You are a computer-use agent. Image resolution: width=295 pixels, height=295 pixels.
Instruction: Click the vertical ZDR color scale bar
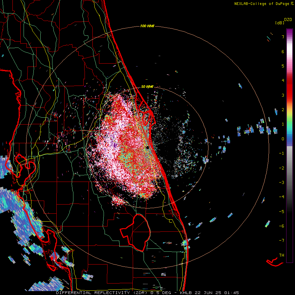point(289,146)
